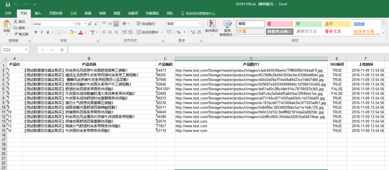Click the Paste (粘贴) icon
This screenshot has width=389, height=170.
pos(7,25)
